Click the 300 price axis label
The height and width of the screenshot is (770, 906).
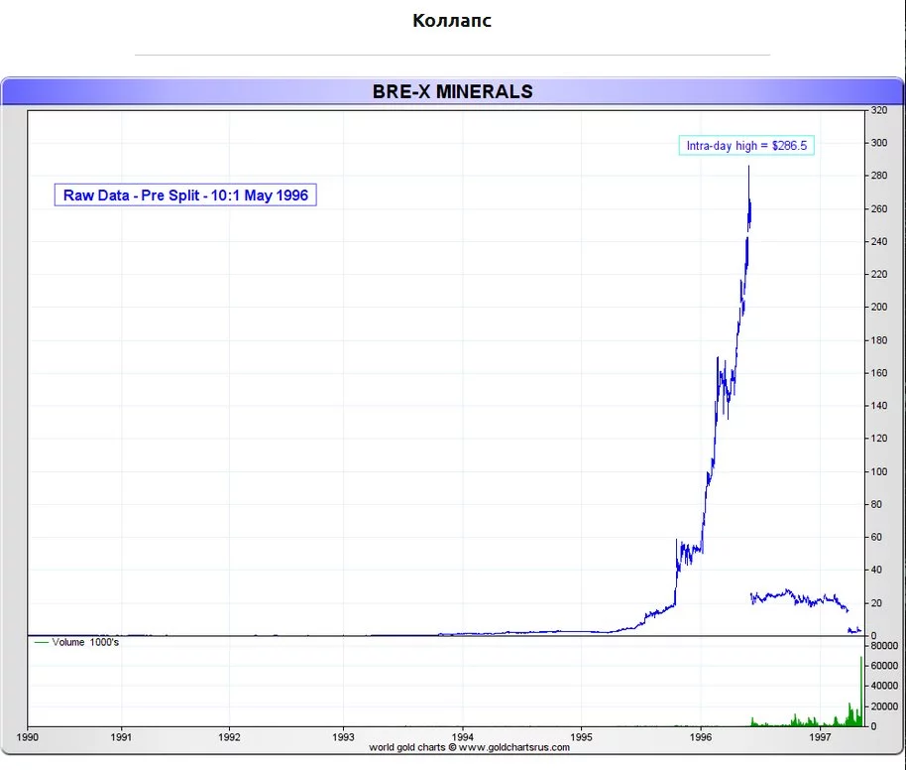879,143
